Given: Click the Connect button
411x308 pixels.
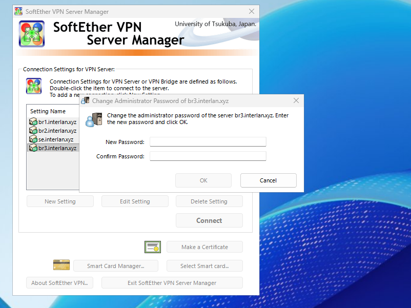Looking at the screenshot, I should pyautogui.click(x=209, y=220).
